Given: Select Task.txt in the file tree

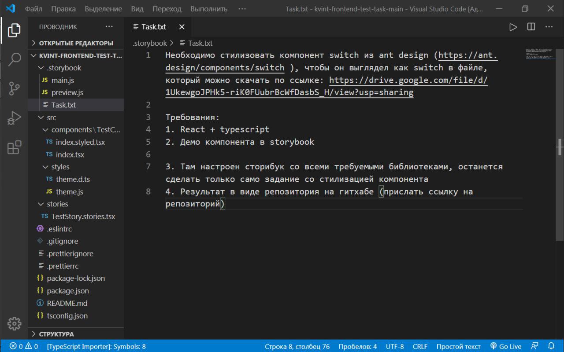Looking at the screenshot, I should 76,105.
